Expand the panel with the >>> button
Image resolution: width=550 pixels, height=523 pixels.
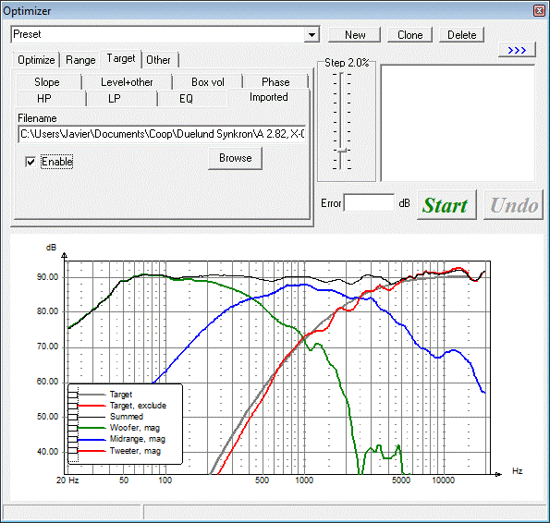[517, 50]
